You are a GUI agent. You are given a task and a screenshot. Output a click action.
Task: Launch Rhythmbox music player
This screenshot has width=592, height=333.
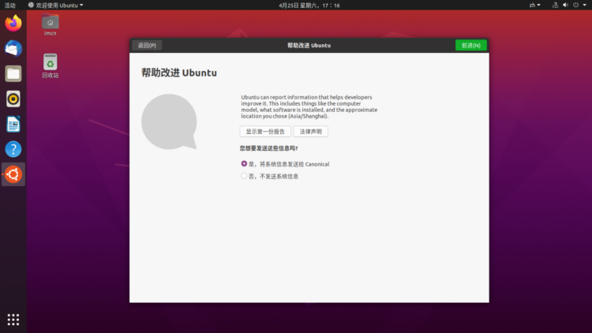click(13, 99)
